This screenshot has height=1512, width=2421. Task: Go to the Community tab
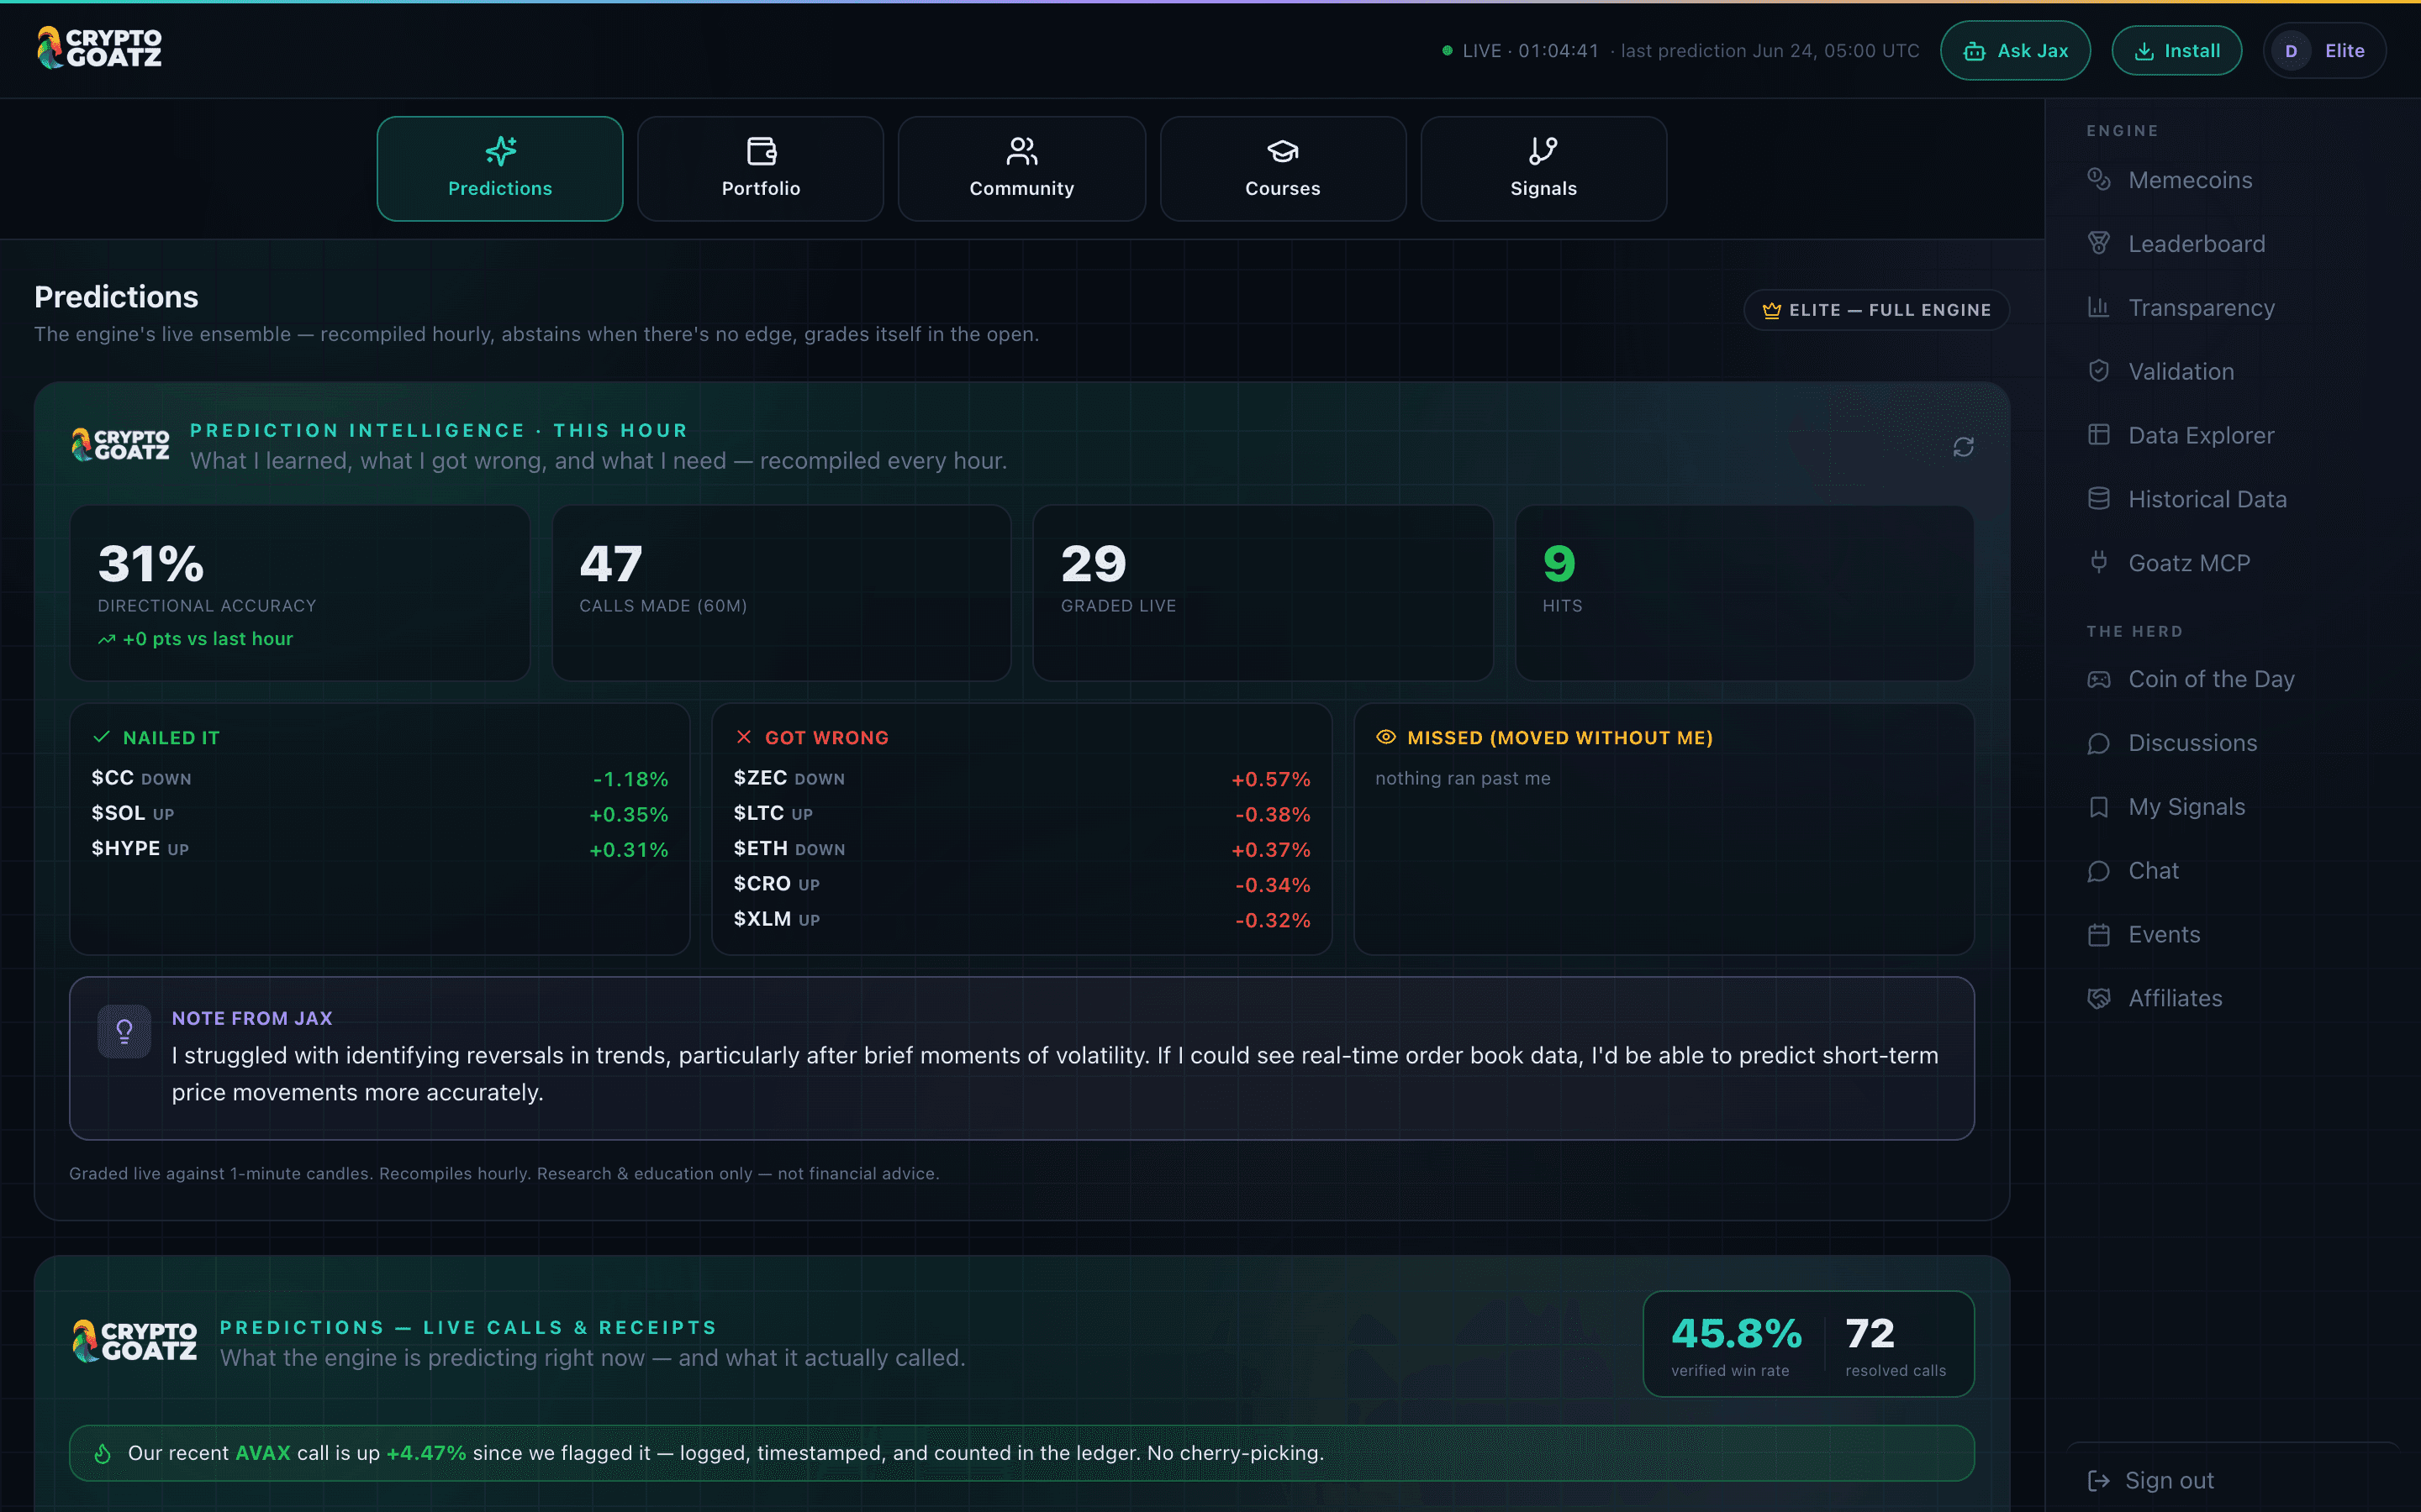(x=1021, y=168)
